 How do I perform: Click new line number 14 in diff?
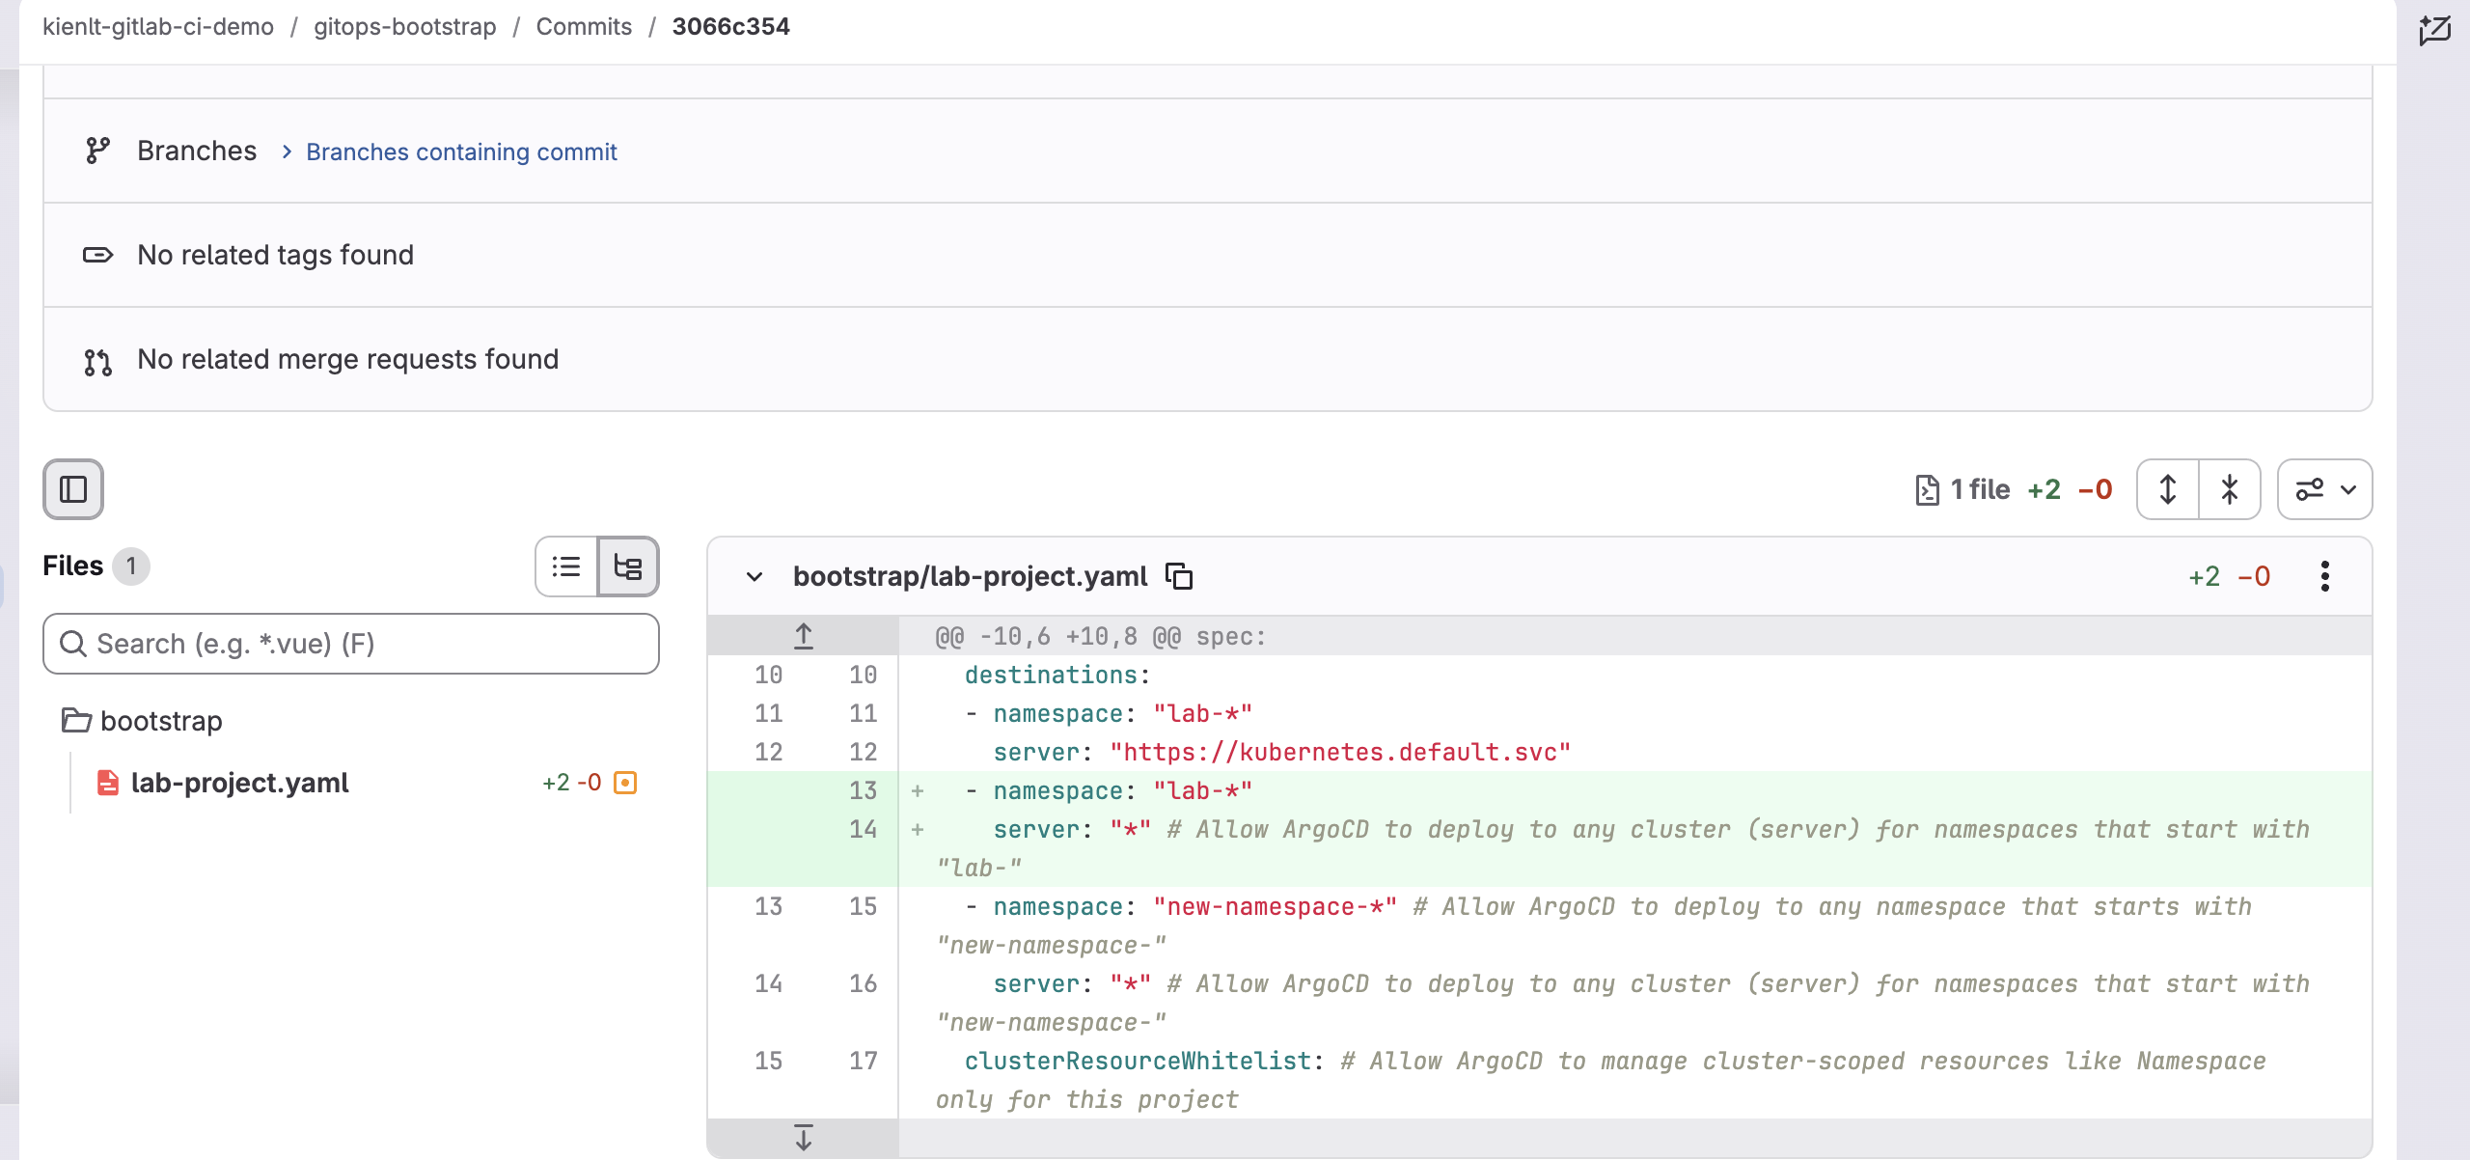coord(863,829)
